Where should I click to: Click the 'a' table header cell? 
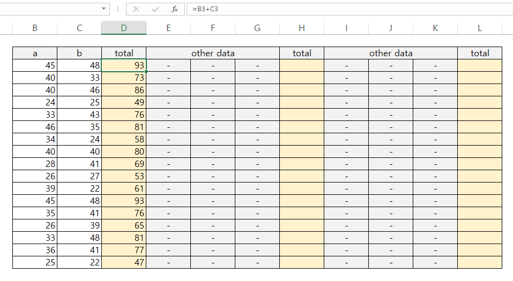coord(35,54)
